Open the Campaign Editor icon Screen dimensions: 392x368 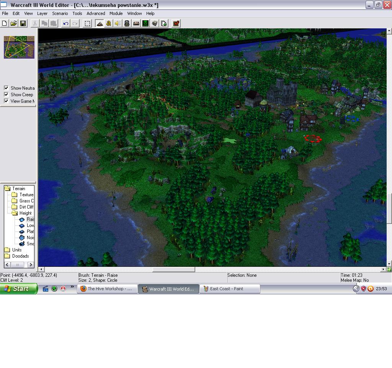click(x=136, y=23)
